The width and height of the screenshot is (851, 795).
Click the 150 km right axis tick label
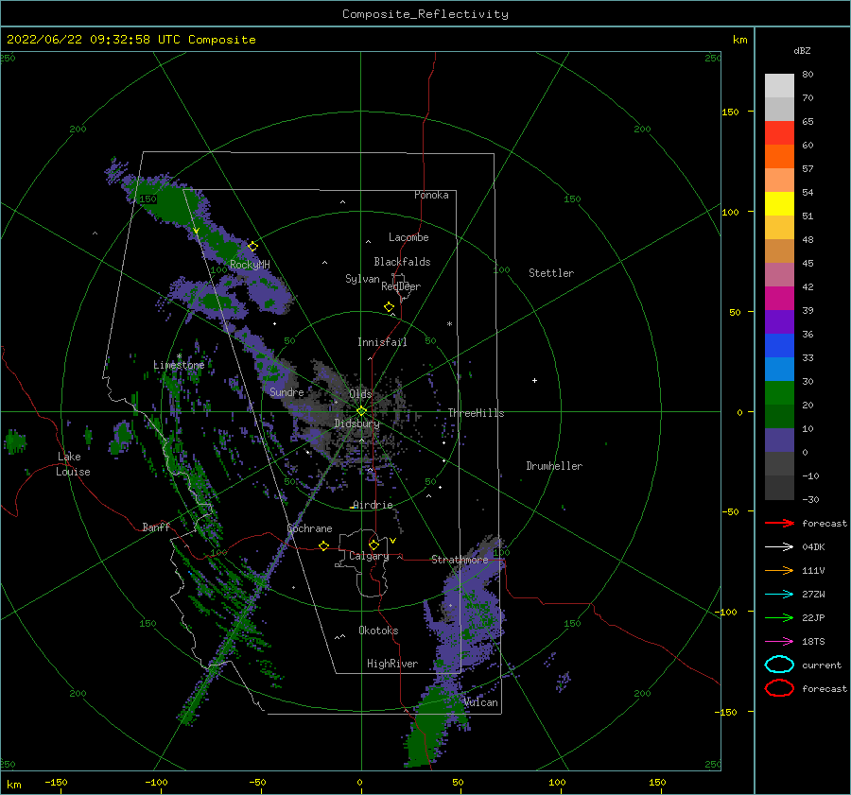pyautogui.click(x=730, y=112)
